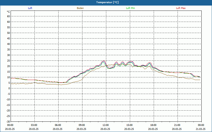Viewport: 212px width, 132px height.
Task: Select the 35 y-axis value
Action: [8, 50]
